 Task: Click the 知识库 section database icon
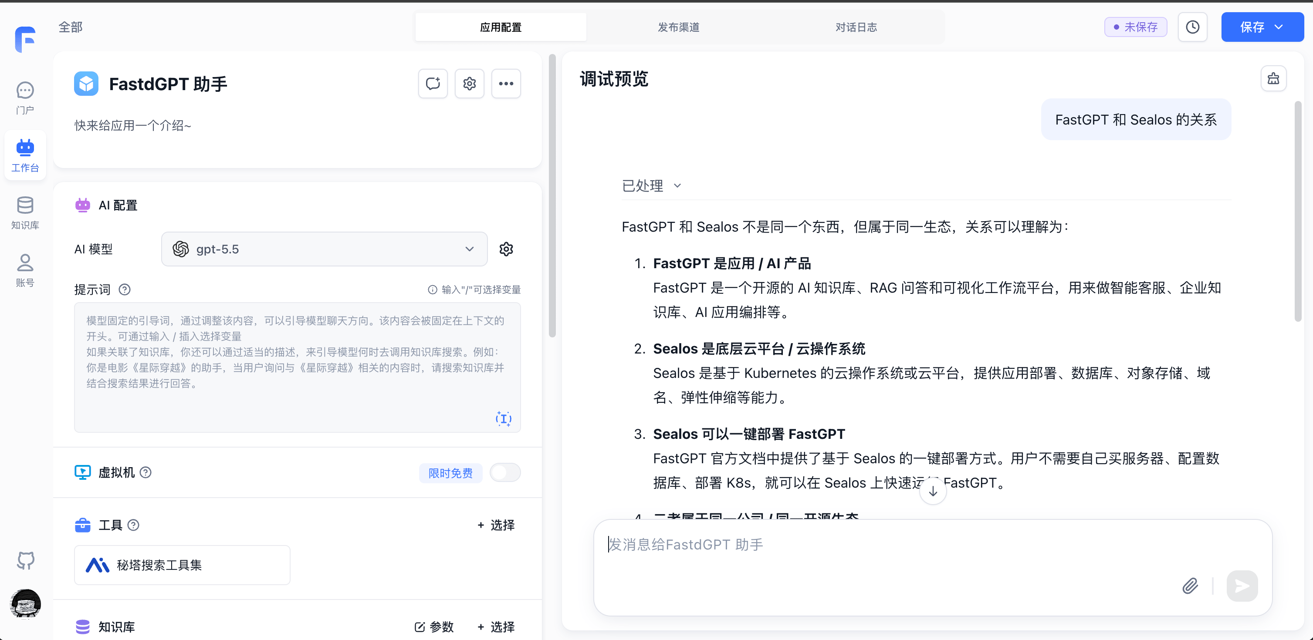click(x=83, y=627)
